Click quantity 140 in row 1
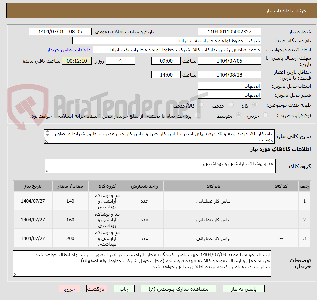This screenshot has height=300, width=317. click(x=70, y=201)
